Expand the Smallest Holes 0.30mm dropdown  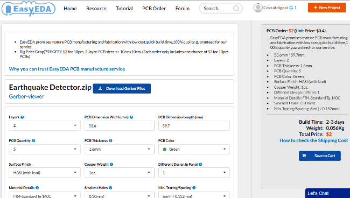119,195
